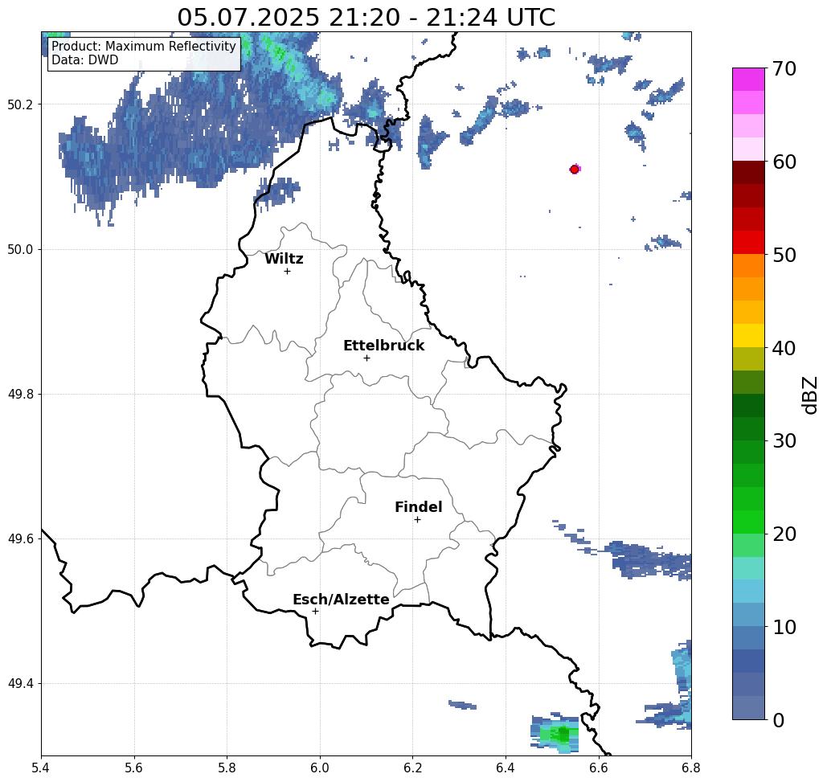Click the yellow colorbar segment above 40
The image size is (827, 782).
coord(748,335)
